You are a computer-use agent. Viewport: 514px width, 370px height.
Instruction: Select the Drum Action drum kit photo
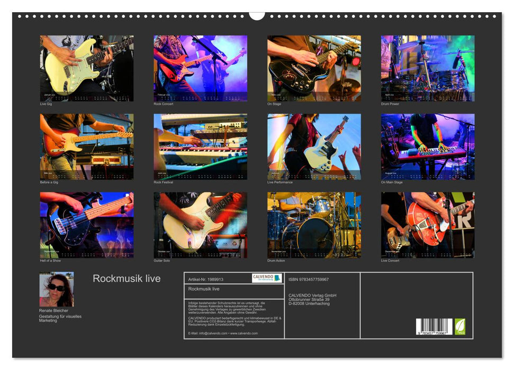point(314,225)
